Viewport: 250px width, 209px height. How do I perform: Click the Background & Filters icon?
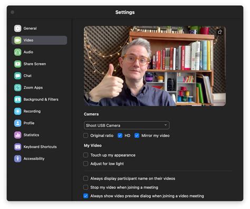click(x=17, y=99)
